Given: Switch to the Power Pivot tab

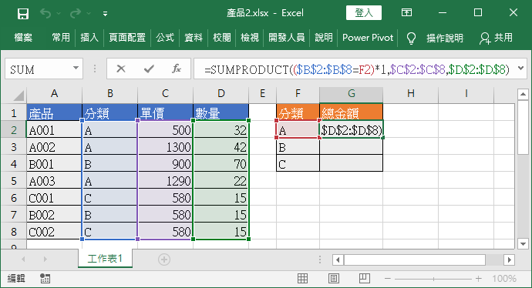Looking at the screenshot, I should click(x=368, y=38).
